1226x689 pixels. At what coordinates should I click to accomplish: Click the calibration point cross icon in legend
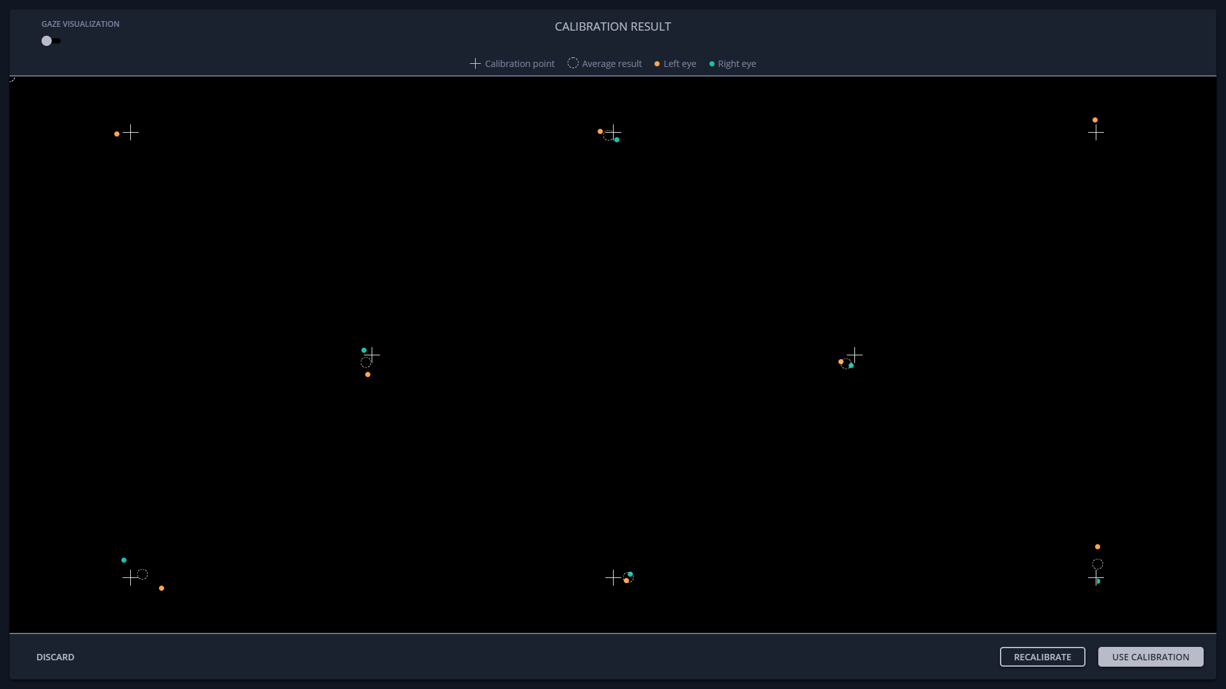[475, 64]
